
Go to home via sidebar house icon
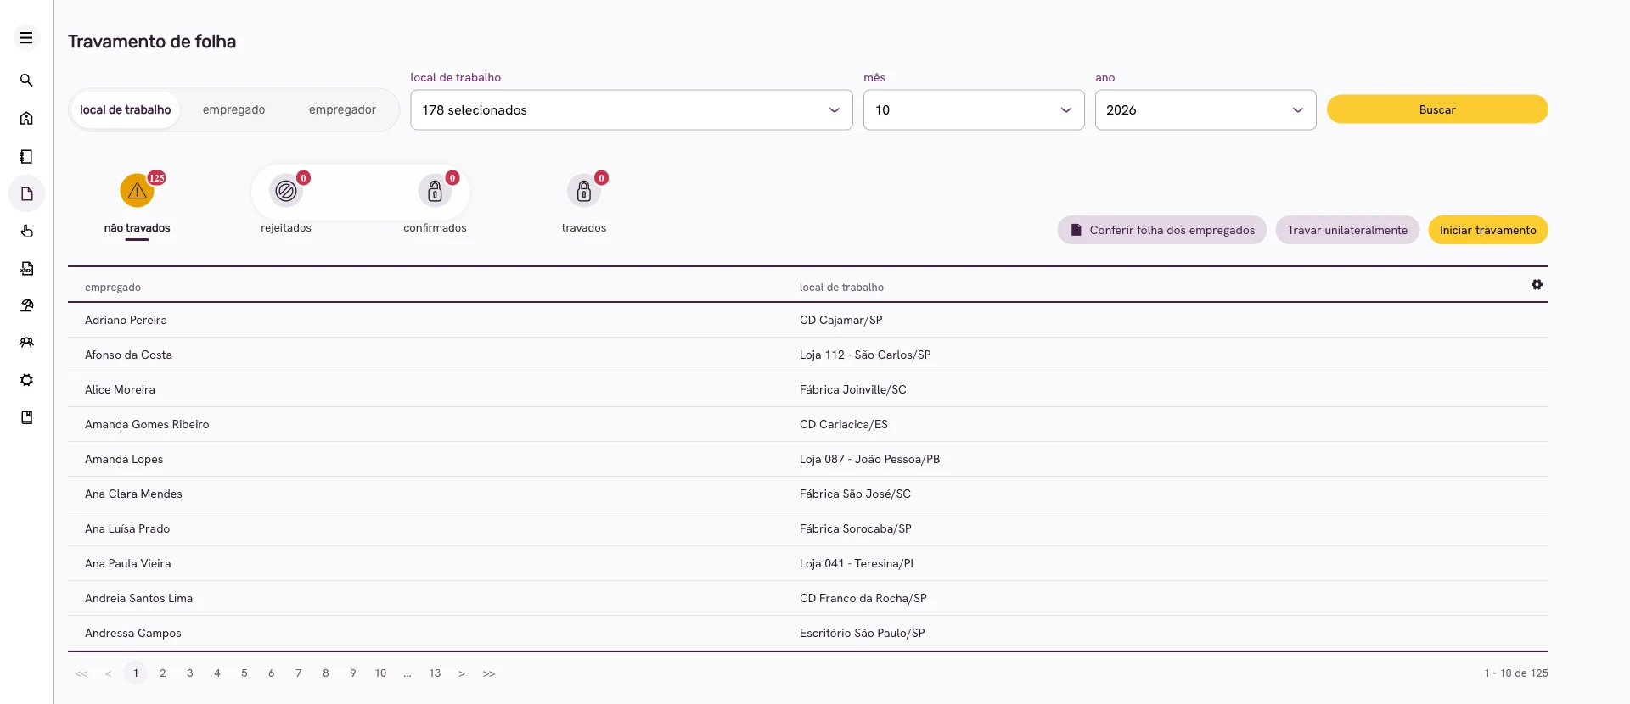[26, 119]
